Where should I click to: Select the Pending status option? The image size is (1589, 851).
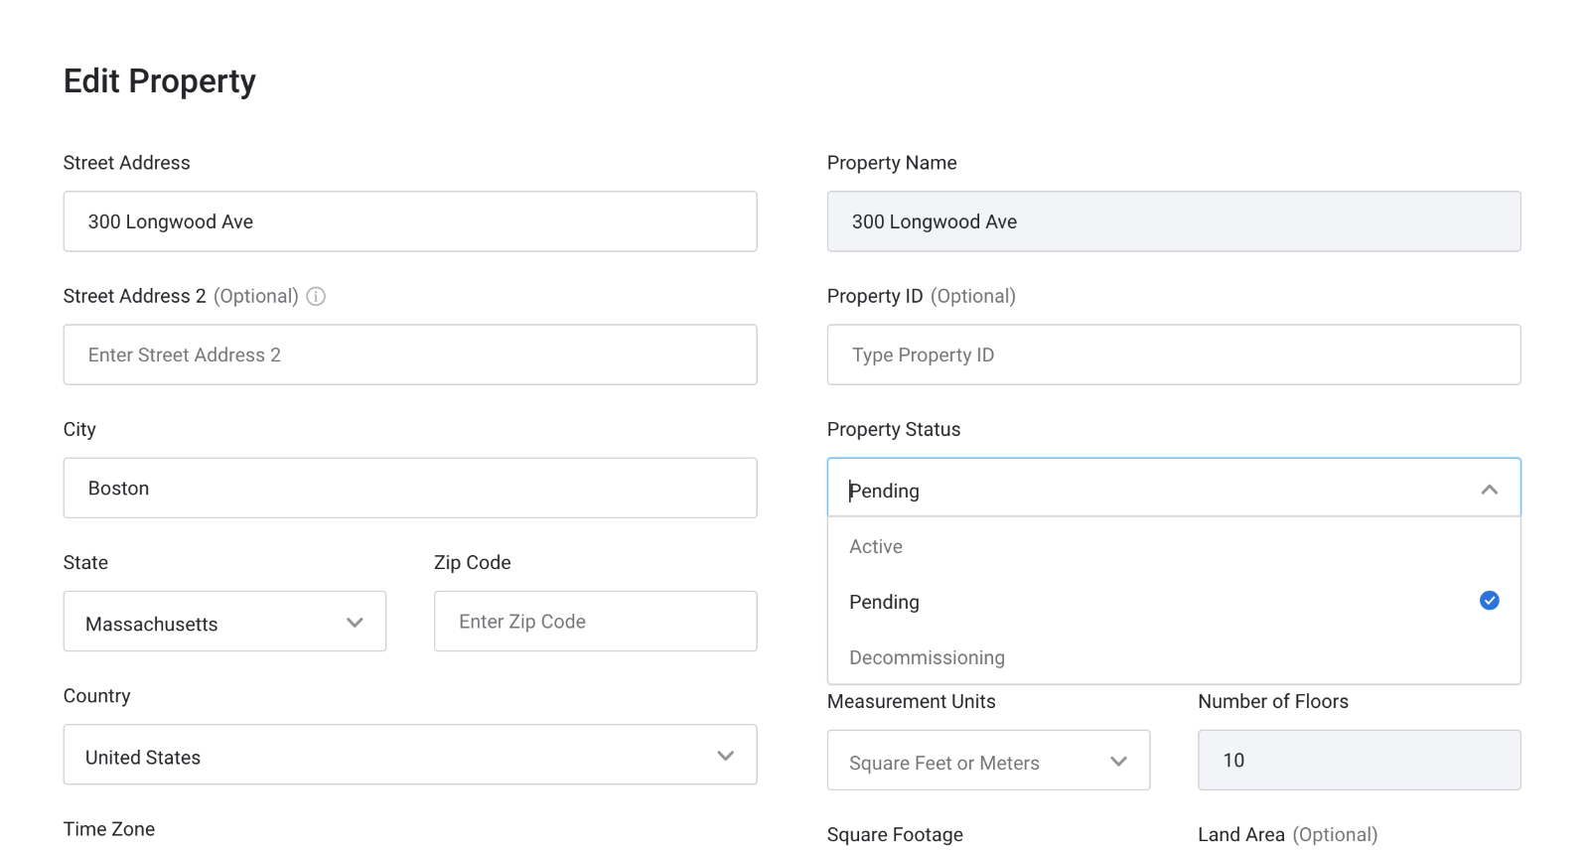884,603
